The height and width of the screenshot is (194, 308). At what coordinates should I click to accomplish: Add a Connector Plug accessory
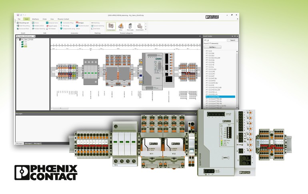pos(66,23)
